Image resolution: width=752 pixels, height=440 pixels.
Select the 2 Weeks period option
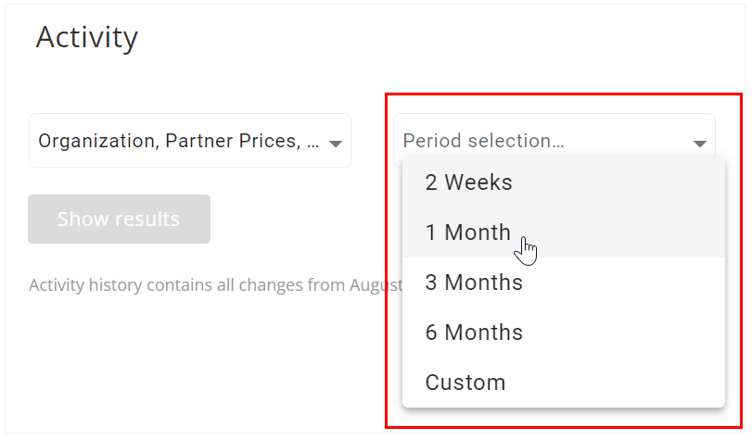(x=564, y=182)
